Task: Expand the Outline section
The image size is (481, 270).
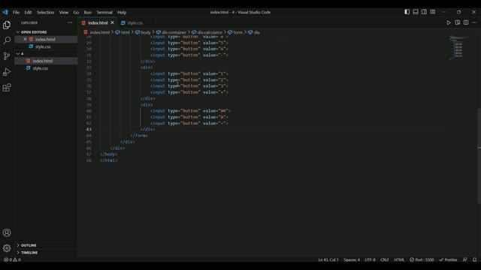Action: pos(29,245)
